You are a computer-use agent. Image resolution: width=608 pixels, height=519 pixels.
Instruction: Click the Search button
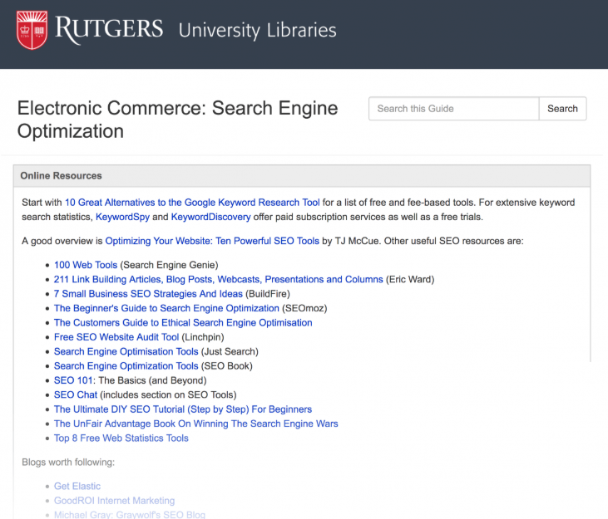562,109
